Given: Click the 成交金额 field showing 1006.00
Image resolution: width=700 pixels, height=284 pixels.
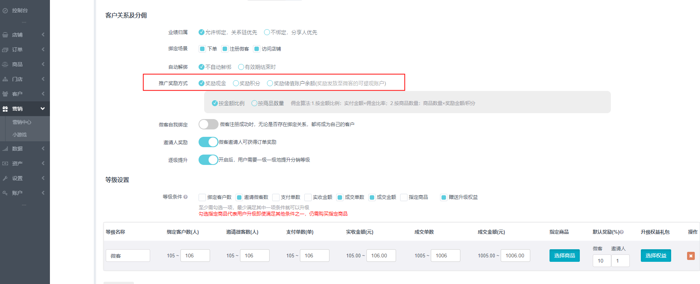Looking at the screenshot, I should (515, 256).
